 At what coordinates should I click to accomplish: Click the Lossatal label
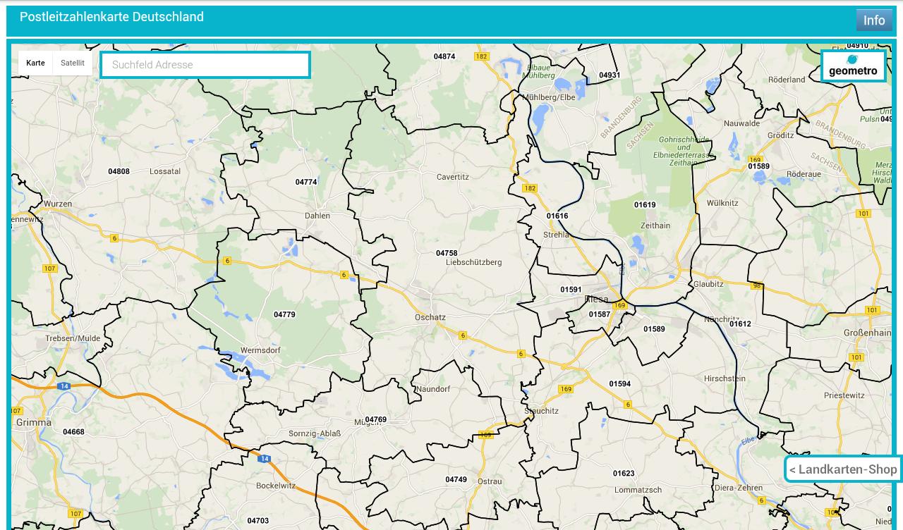point(165,171)
